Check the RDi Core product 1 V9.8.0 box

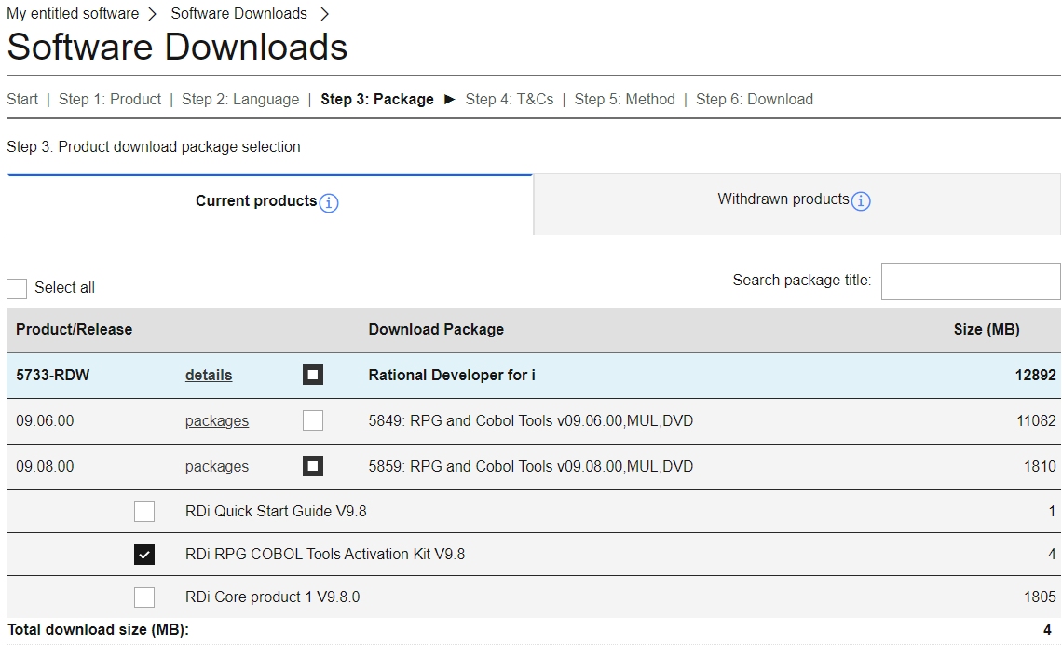[x=144, y=597]
